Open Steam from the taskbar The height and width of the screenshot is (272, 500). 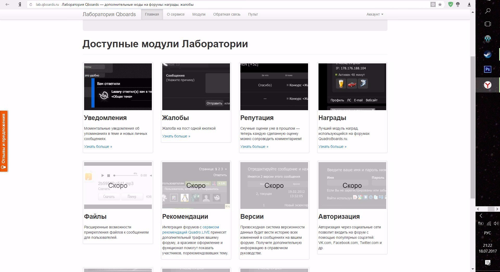click(x=488, y=54)
